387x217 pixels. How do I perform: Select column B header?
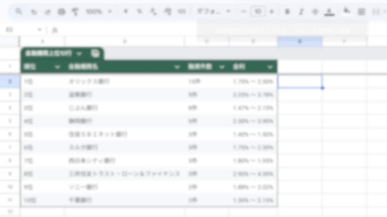coord(125,41)
